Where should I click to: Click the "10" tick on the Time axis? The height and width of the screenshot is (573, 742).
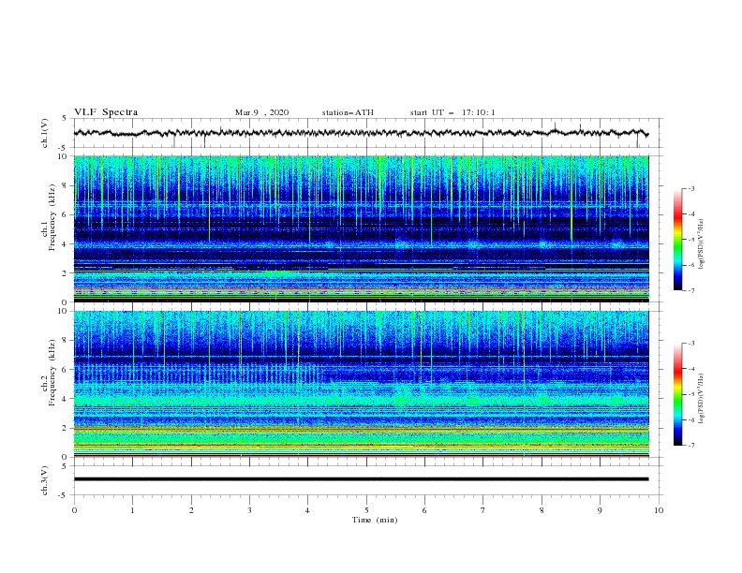point(659,510)
